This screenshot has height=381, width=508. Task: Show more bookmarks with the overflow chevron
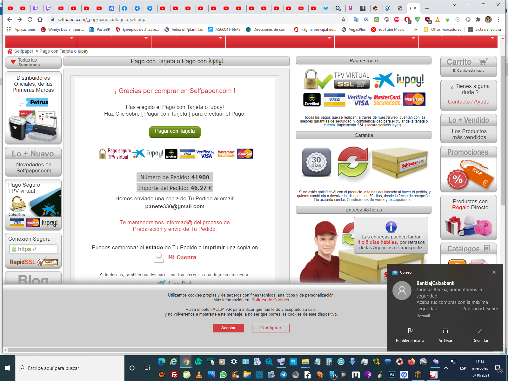415,30
